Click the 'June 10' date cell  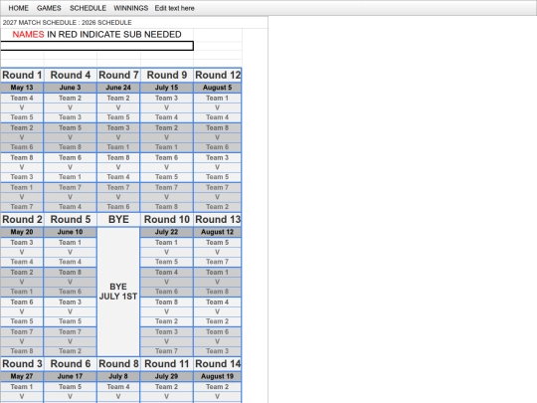click(71, 232)
